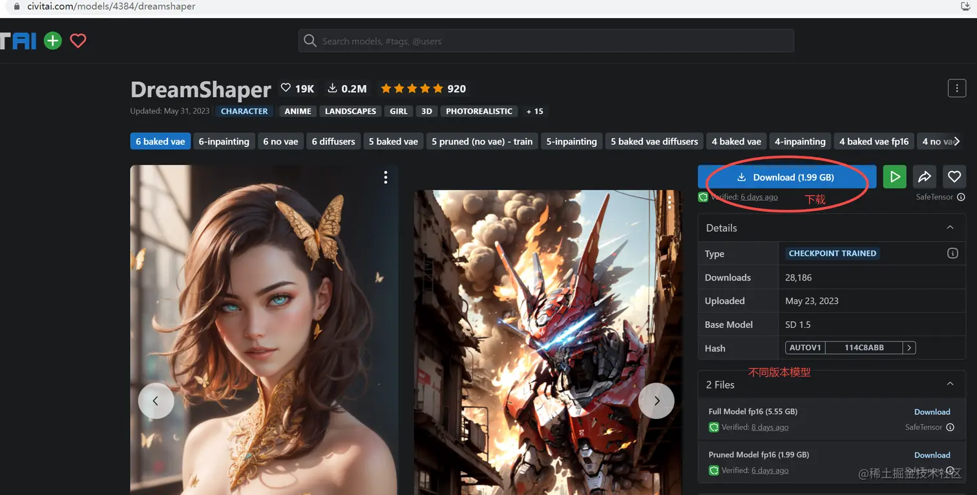
Task: Click the 3D tag
Action: [x=426, y=112]
